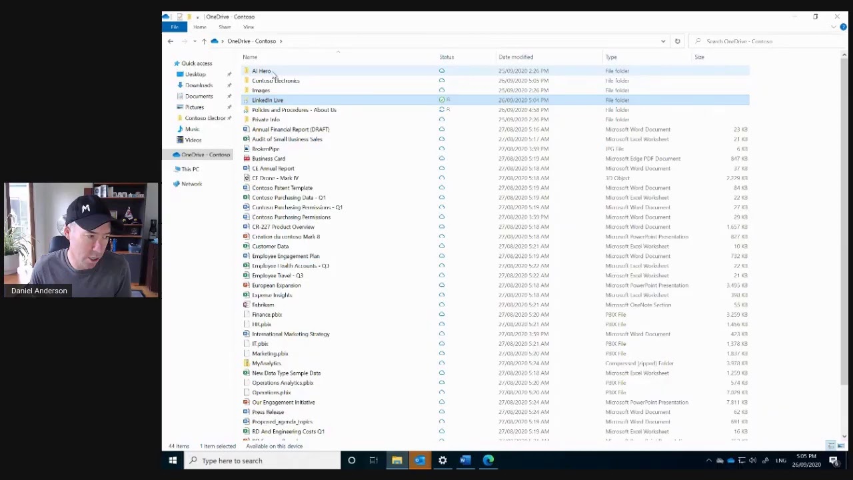This screenshot has height=480, width=853.
Task: Click synced status icon for LinkedIn Live
Action: click(442, 100)
